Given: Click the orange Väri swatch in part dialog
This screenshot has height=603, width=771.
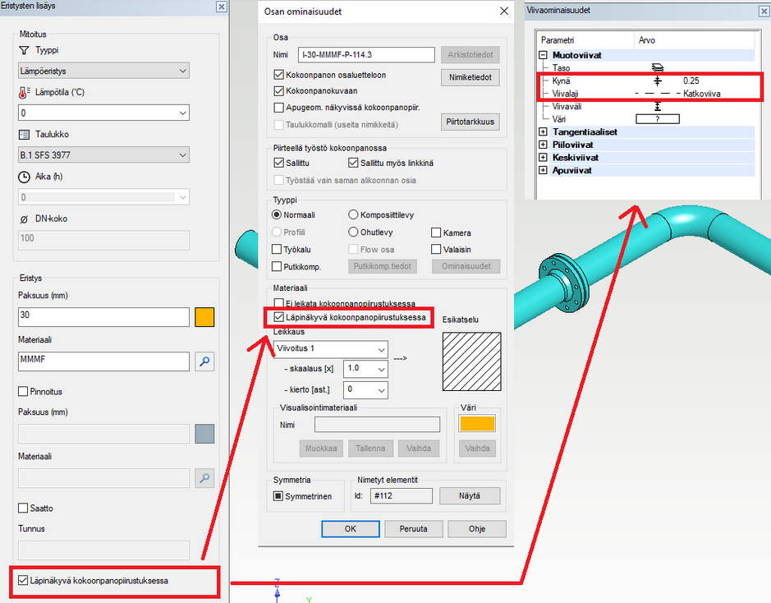Looking at the screenshot, I should (477, 423).
